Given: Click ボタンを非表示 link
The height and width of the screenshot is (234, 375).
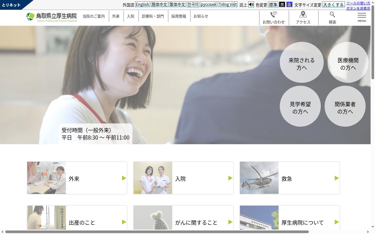Looking at the screenshot, I should click(x=358, y=8).
